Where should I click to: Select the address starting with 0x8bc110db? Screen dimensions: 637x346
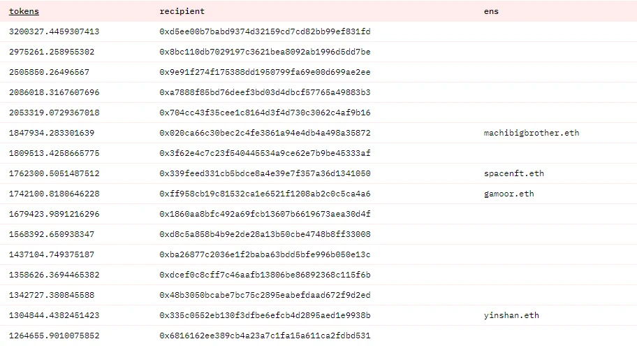click(265, 52)
